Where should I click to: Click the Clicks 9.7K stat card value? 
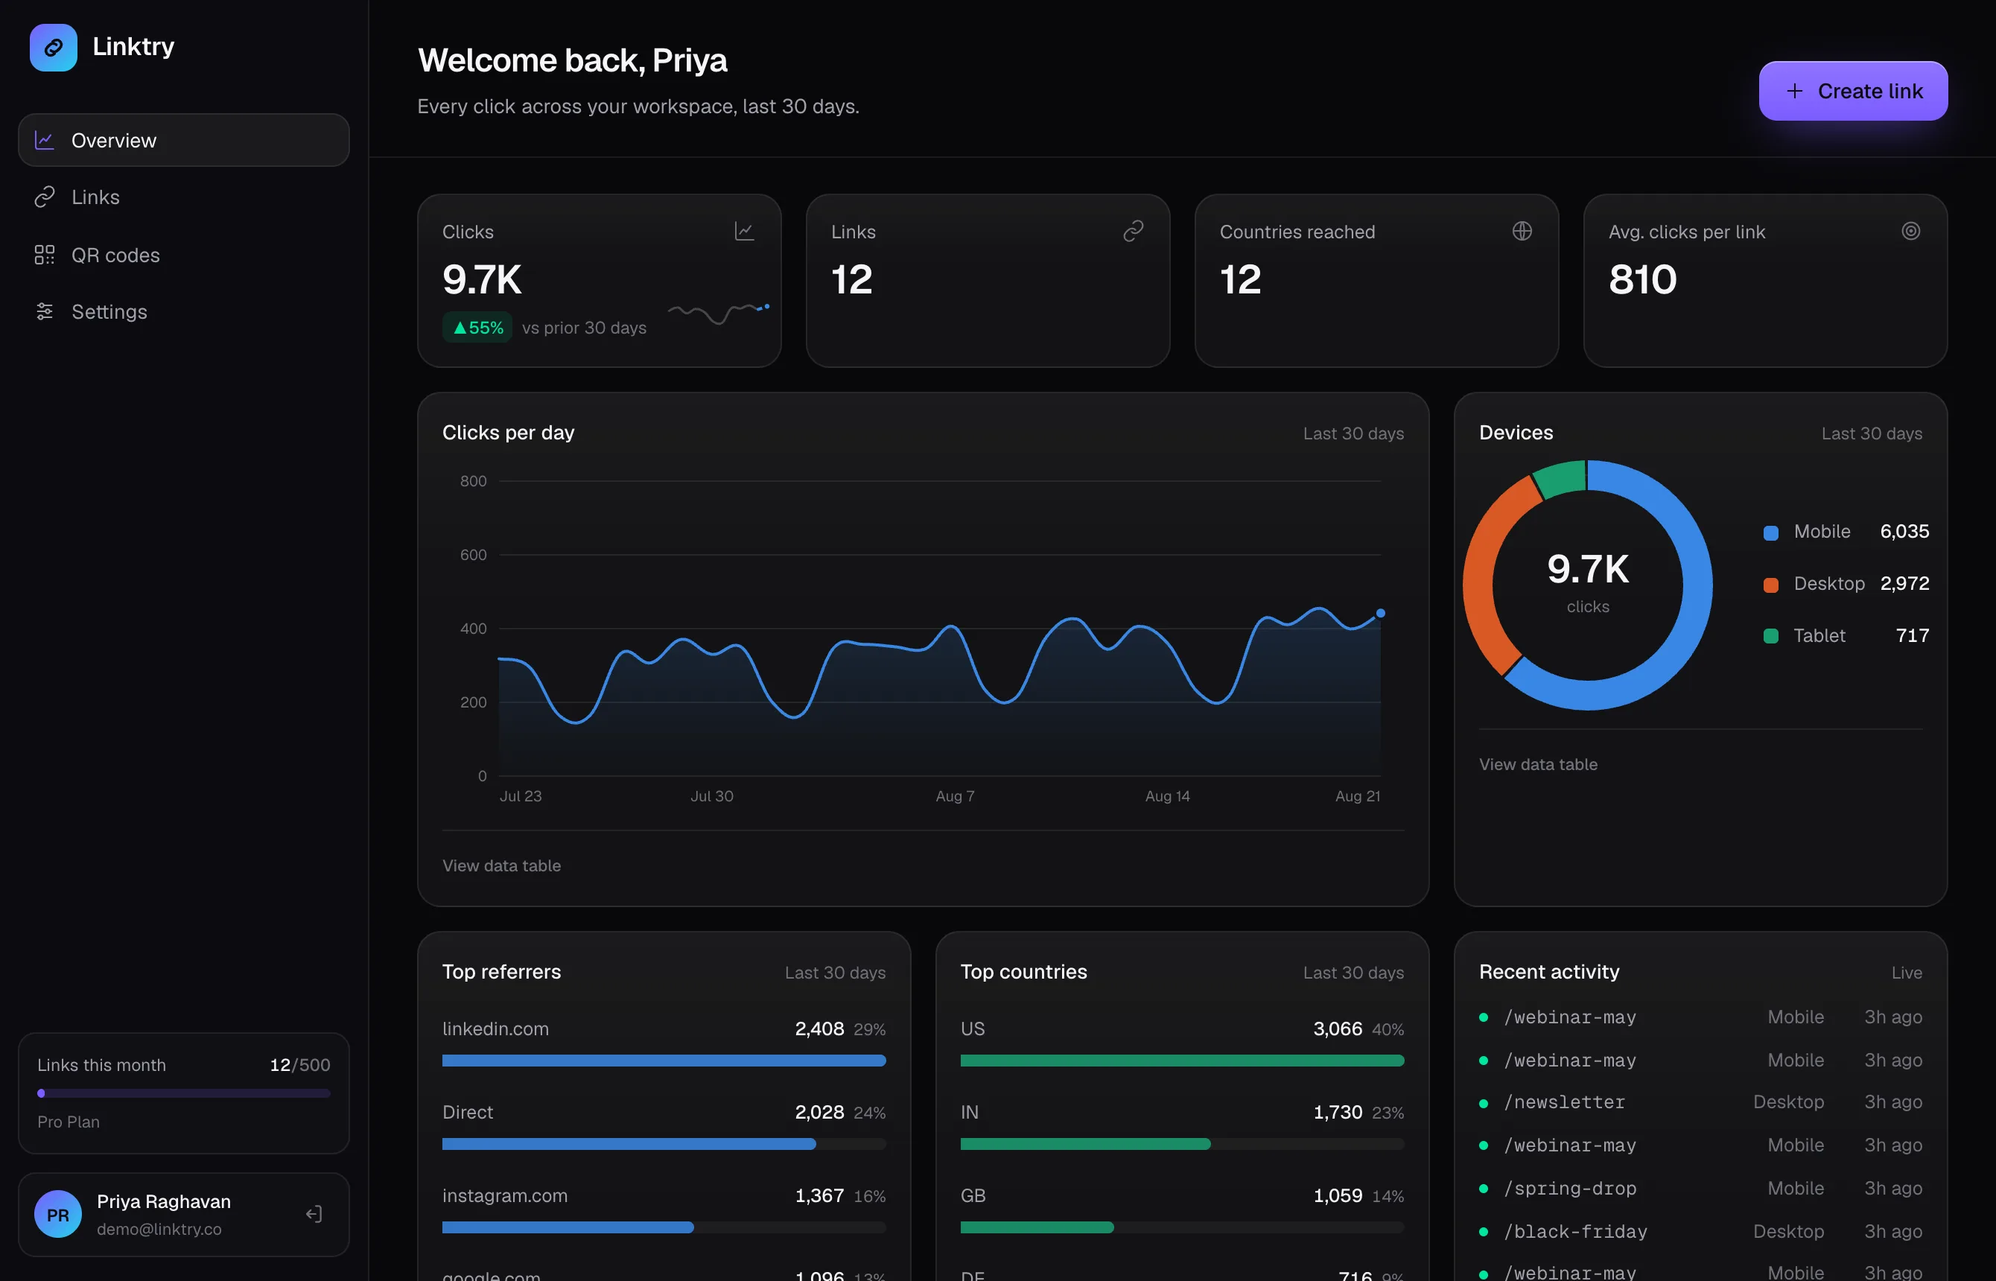482,279
